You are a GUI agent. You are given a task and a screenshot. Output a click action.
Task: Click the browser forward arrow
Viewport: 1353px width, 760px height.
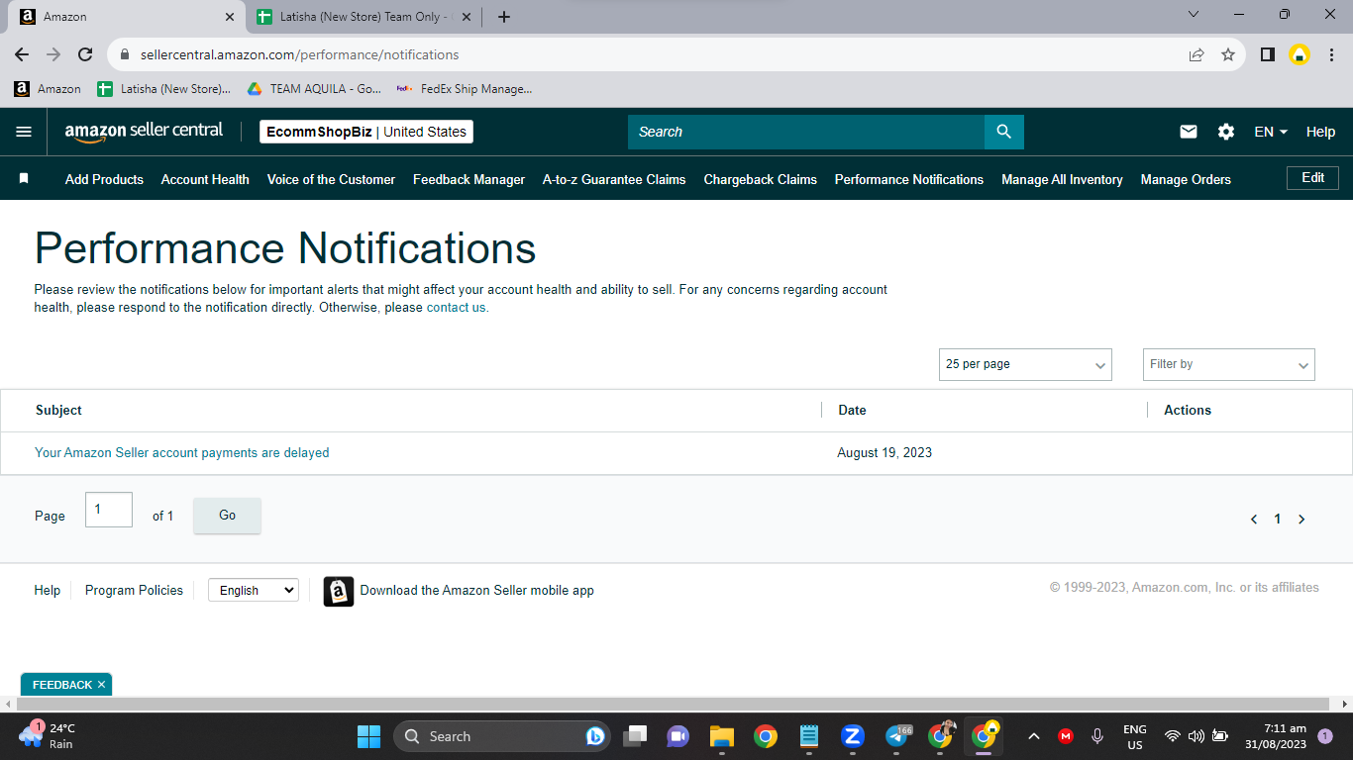[53, 55]
